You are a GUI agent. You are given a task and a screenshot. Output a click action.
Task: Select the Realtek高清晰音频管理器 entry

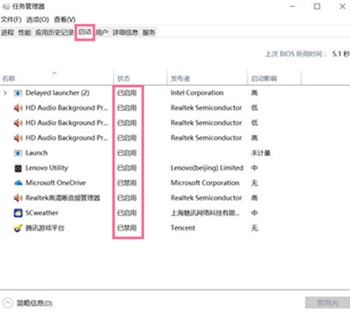pyautogui.click(x=63, y=198)
